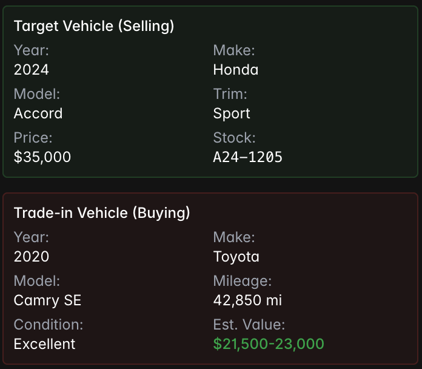Click the Price label in target vehicle card
Image resolution: width=422 pixels, height=369 pixels.
(x=33, y=138)
